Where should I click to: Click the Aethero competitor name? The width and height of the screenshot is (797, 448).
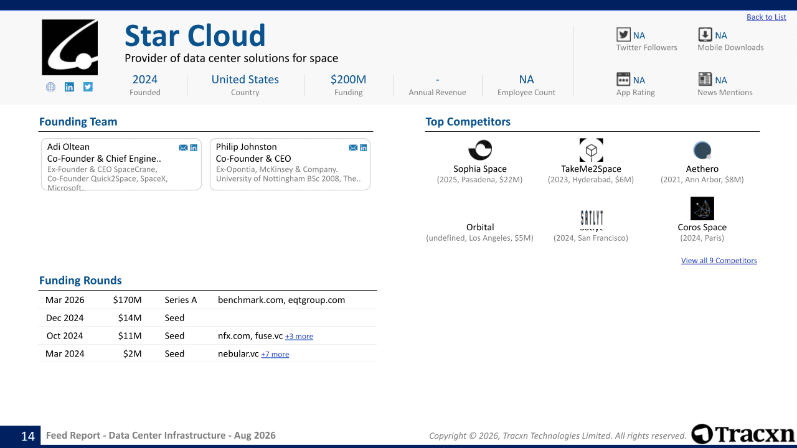point(702,169)
